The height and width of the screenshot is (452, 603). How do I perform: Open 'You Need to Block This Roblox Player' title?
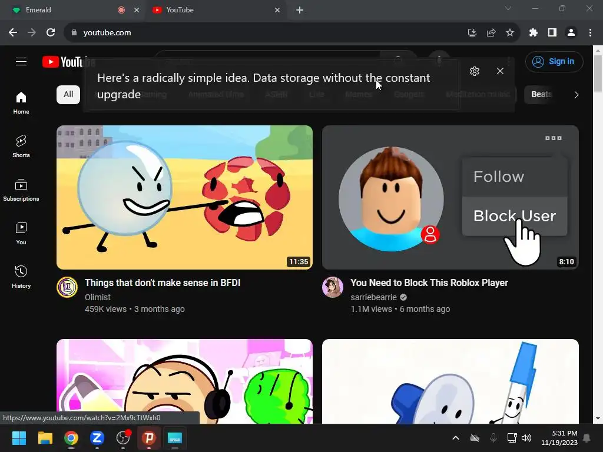pos(429,283)
